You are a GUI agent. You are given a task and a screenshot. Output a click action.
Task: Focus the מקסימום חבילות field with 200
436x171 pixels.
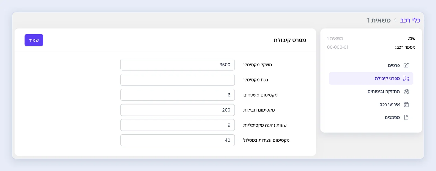[177, 110]
